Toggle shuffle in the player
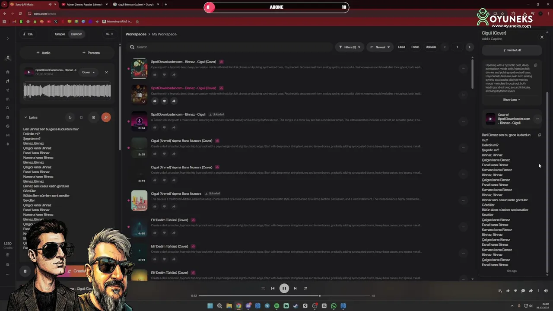 (263, 289)
